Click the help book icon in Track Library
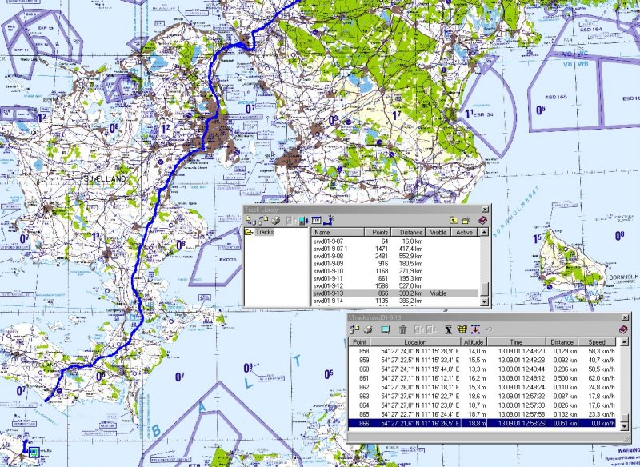The height and width of the screenshot is (467, 640). pyautogui.click(x=482, y=219)
